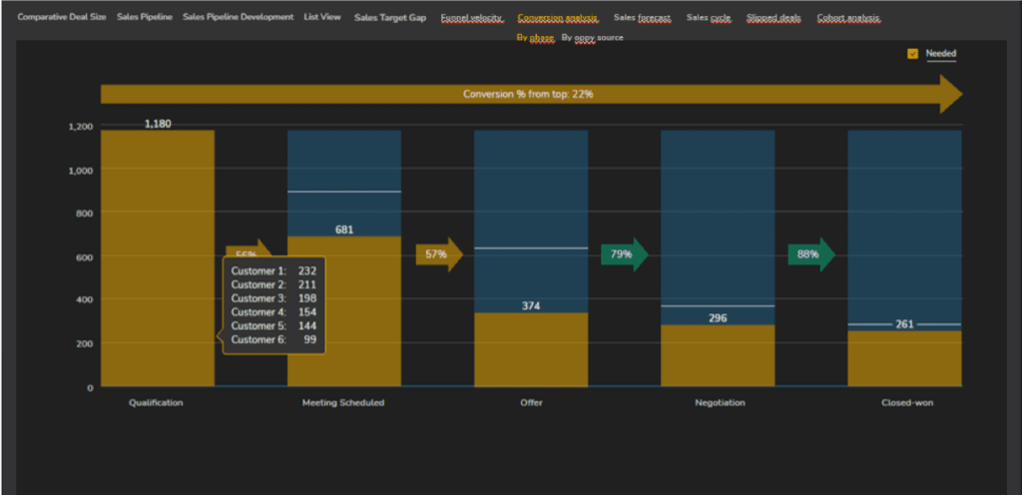Toggle the Needed checkbox
Viewport: 1022px width, 495px height.
[x=912, y=54]
